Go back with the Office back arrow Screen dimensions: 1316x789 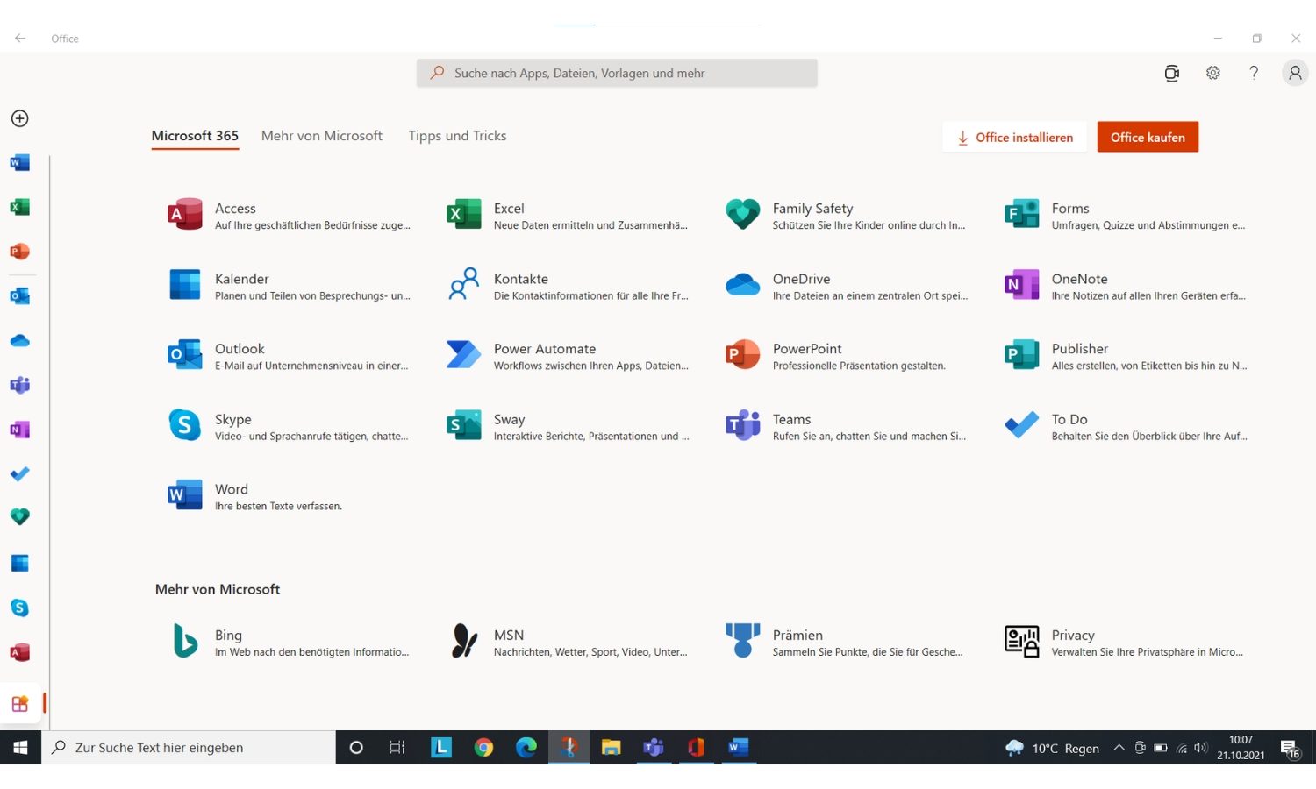pyautogui.click(x=20, y=39)
